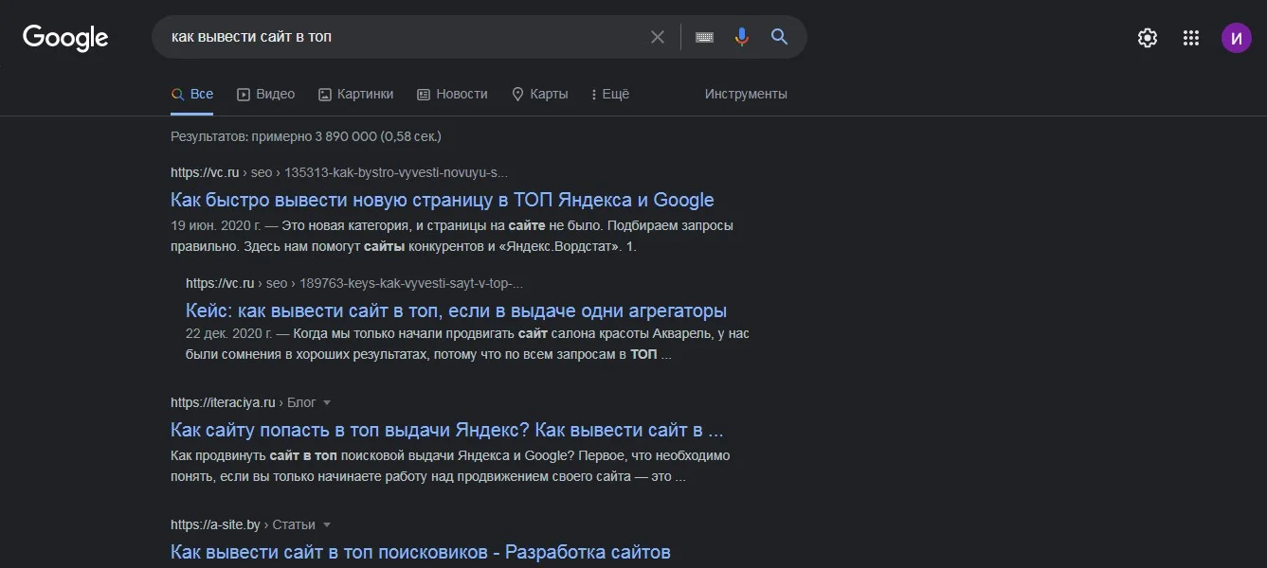Viewport: 1267px width, 568px height.
Task: Expand dropdown arrow next to a-site.by Статьи
Action: (327, 525)
